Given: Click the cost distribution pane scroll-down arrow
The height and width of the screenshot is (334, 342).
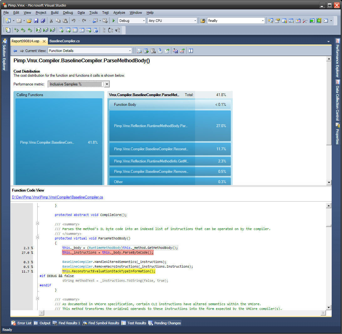Looking at the screenshot, I should click(x=329, y=182).
